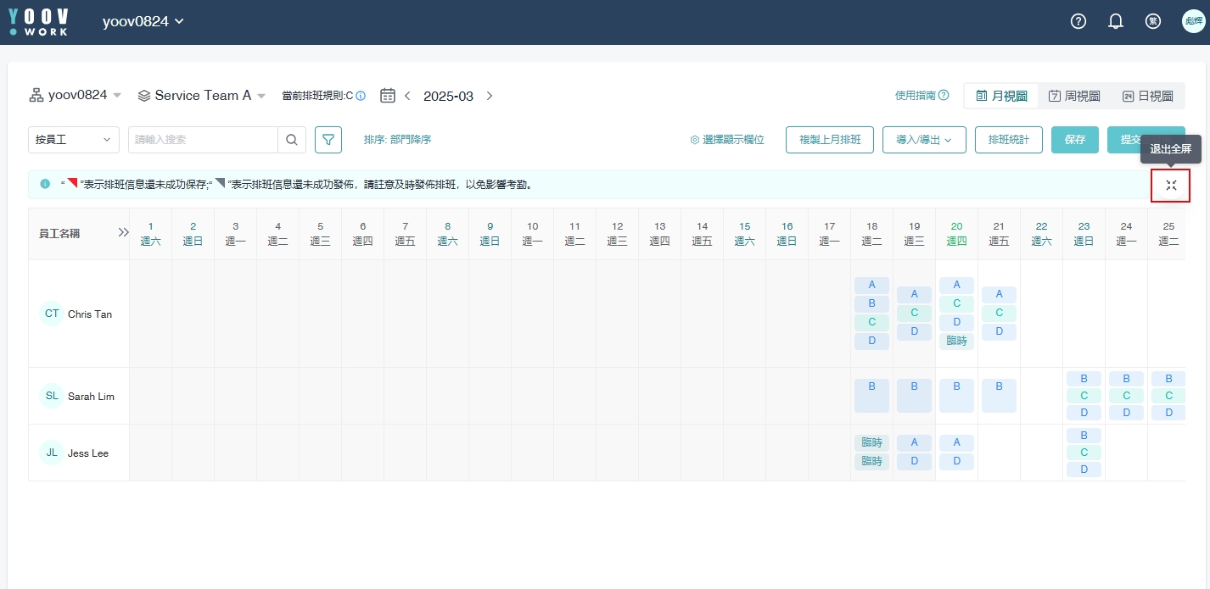Image resolution: width=1210 pixels, height=589 pixels.
Task: Open the 導入/導出 dropdown
Action: (x=924, y=140)
